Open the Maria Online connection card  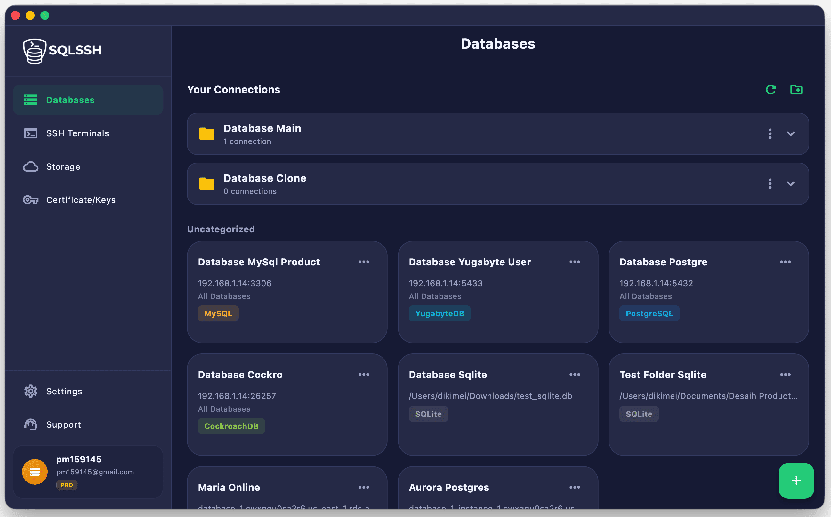point(287,488)
